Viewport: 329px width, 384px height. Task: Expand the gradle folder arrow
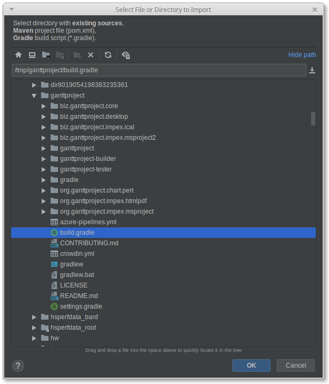pos(44,180)
